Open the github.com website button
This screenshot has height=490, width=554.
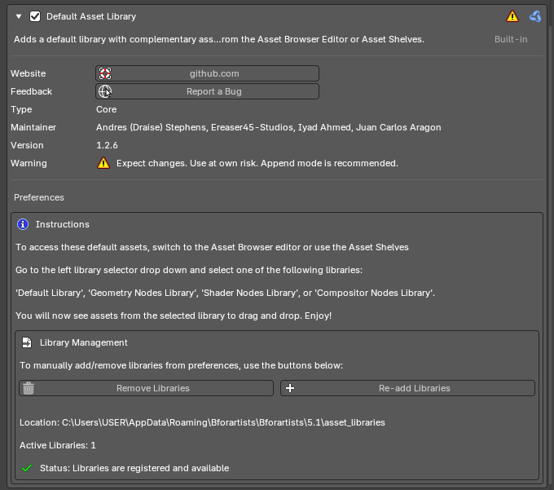[x=208, y=73]
